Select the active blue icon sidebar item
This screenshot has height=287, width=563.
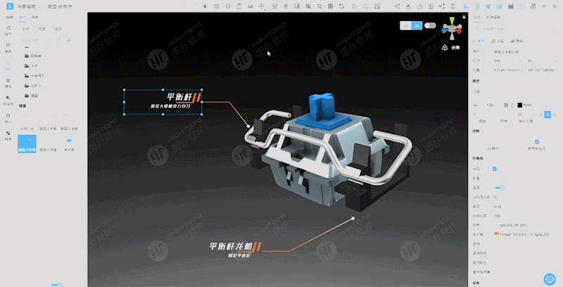[8, 65]
